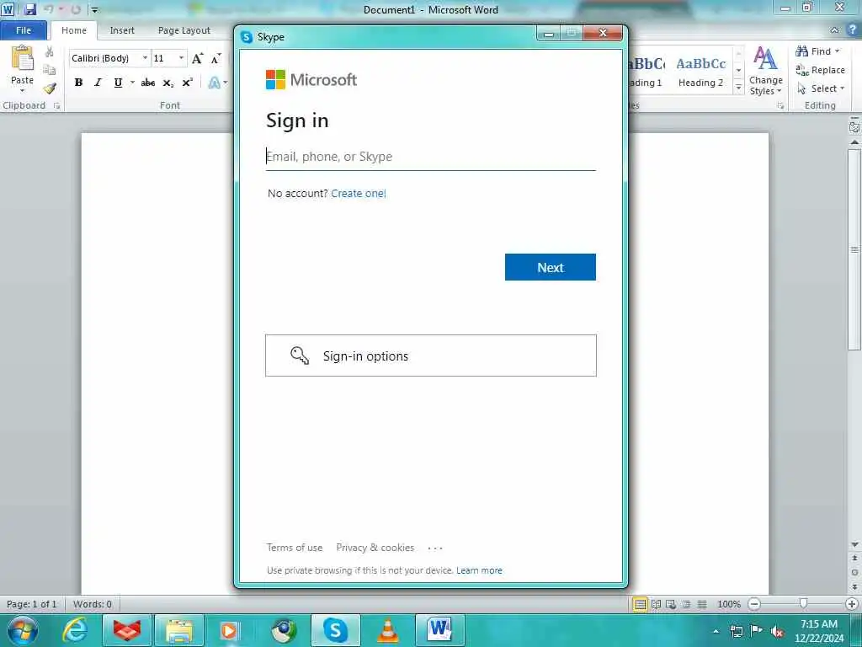Viewport: 862px width, 647px height.
Task: Click the Skype taskbar icon
Action: (335, 630)
